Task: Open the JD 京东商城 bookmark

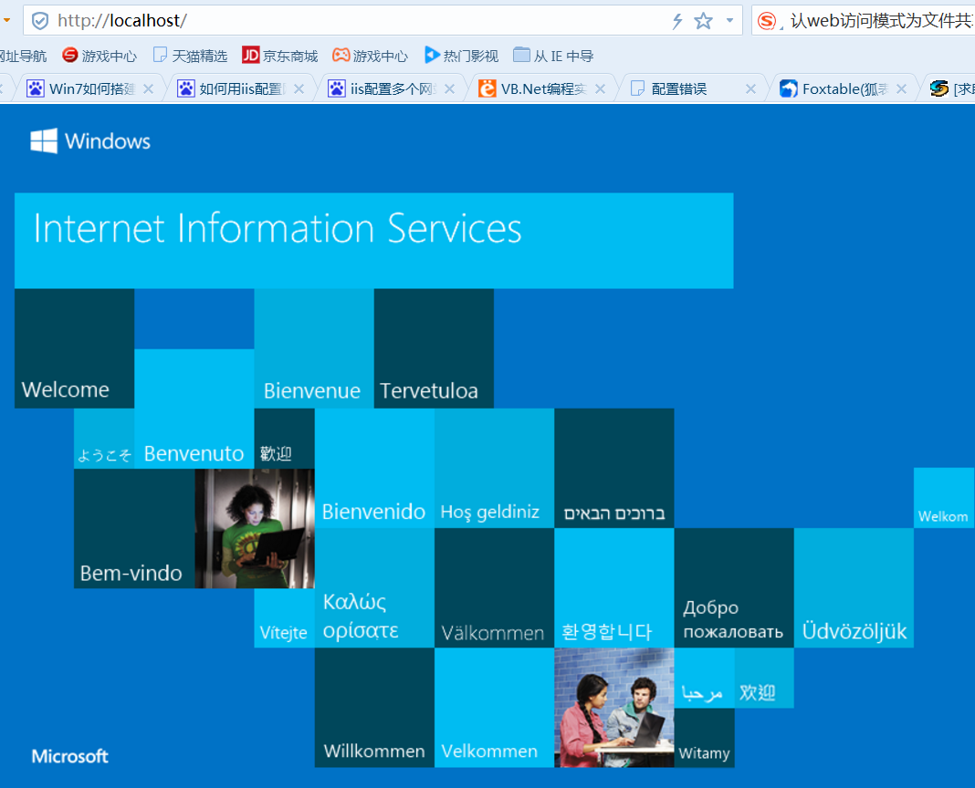Action: pos(280,56)
